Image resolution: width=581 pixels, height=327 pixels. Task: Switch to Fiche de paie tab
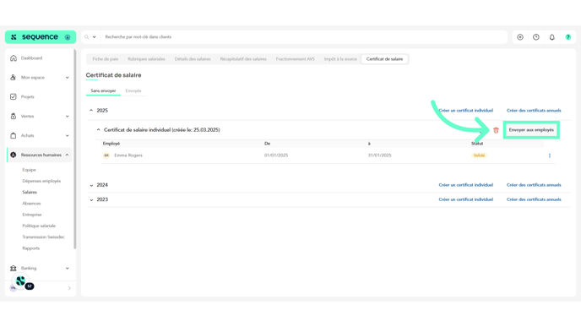coord(106,59)
